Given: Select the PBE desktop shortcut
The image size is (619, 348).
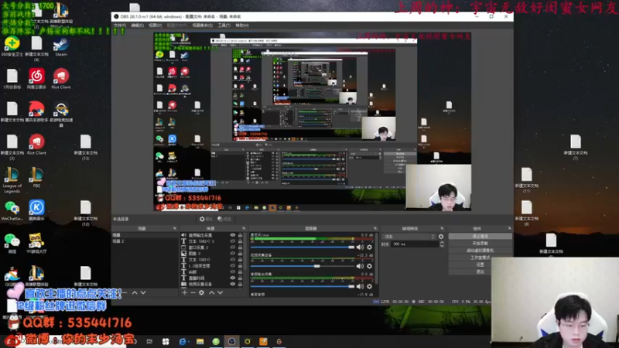Looking at the screenshot, I should tap(36, 177).
